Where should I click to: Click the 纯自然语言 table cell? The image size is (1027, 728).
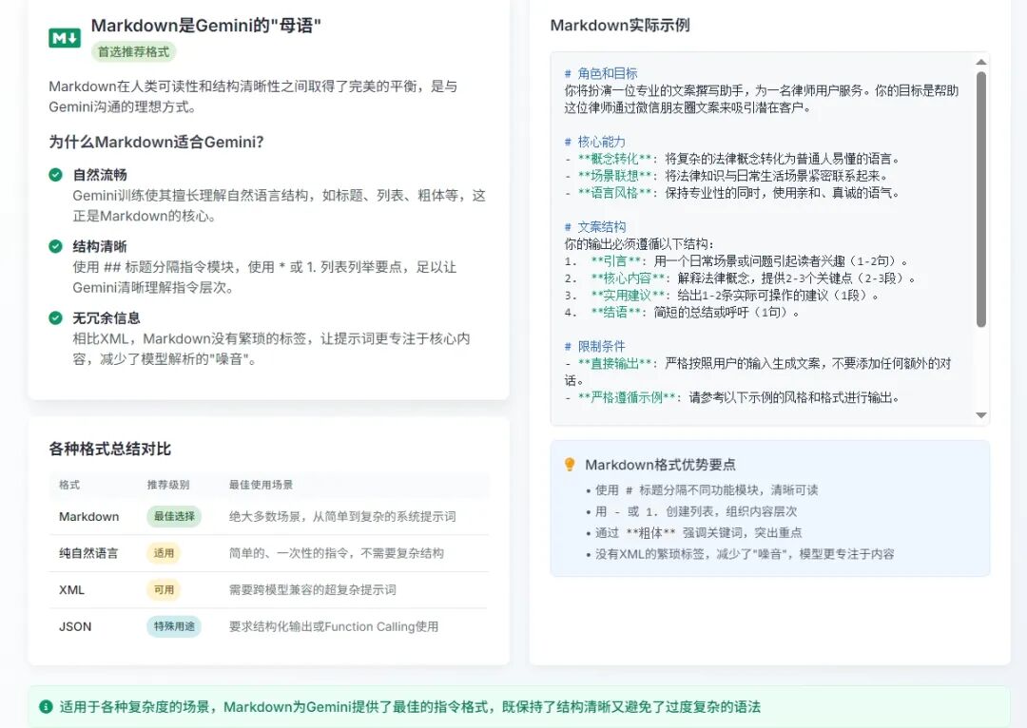[88, 553]
